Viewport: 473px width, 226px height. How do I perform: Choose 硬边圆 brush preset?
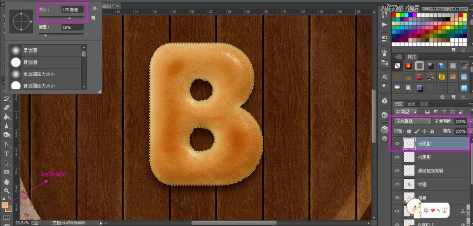pyautogui.click(x=45, y=62)
